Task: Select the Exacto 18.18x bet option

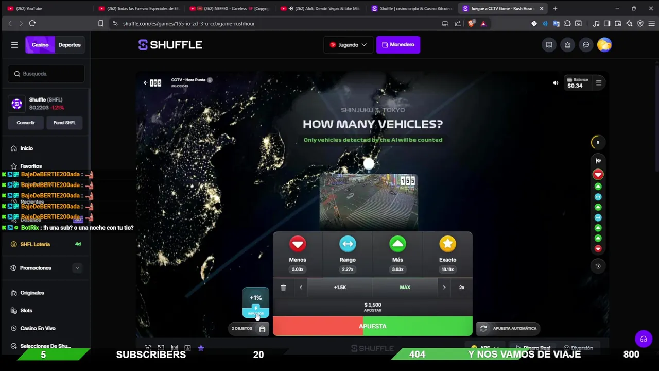Action: coord(447,255)
